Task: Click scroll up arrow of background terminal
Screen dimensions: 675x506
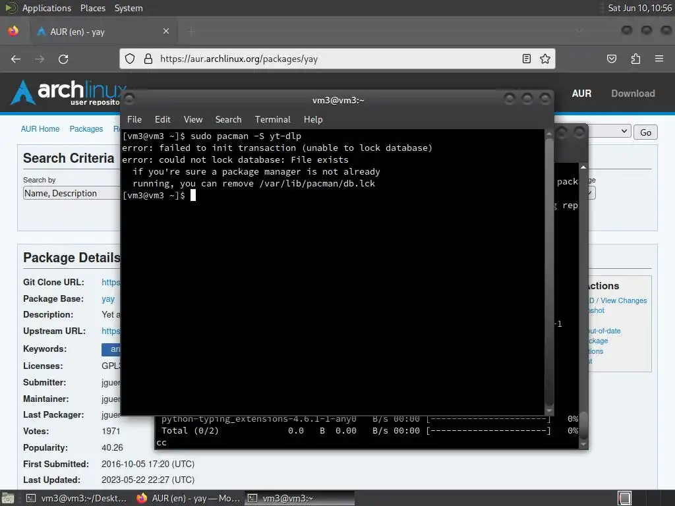Action: [583, 167]
